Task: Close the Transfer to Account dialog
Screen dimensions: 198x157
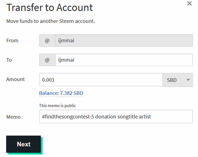Action: click(189, 4)
